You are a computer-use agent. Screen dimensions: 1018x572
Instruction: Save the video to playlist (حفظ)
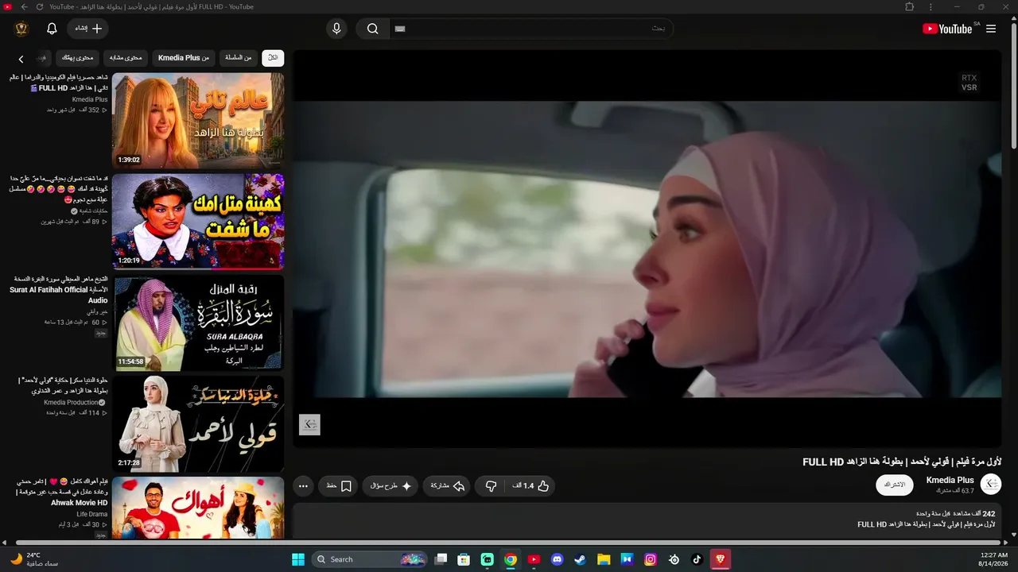339,485
